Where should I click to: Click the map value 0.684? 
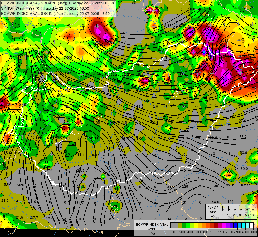[x=96, y=139]
